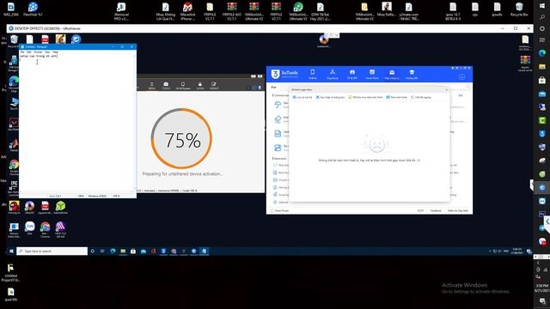
Task: Open the Untitled Project file on host desktop
Action: point(10,273)
